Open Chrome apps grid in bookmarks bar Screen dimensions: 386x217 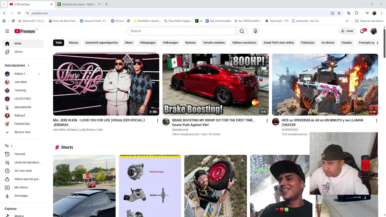(x=4, y=21)
